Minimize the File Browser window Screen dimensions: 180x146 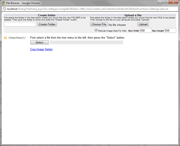[x=159, y=2]
